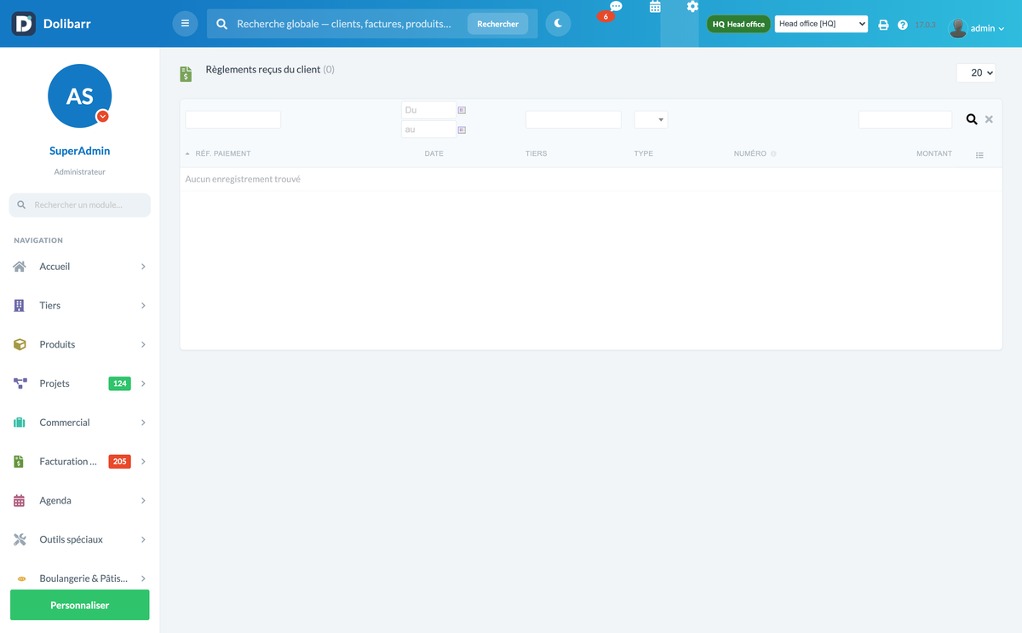Viewport: 1022px width, 633px height.
Task: Open the admin user menu chevron
Action: click(x=1001, y=29)
